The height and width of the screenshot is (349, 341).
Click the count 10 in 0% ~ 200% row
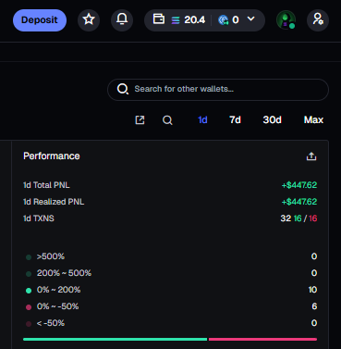coord(312,290)
